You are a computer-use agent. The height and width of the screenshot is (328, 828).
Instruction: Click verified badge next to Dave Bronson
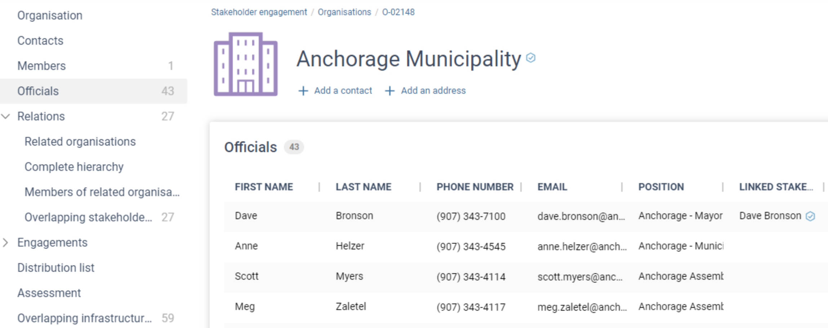coord(810,216)
